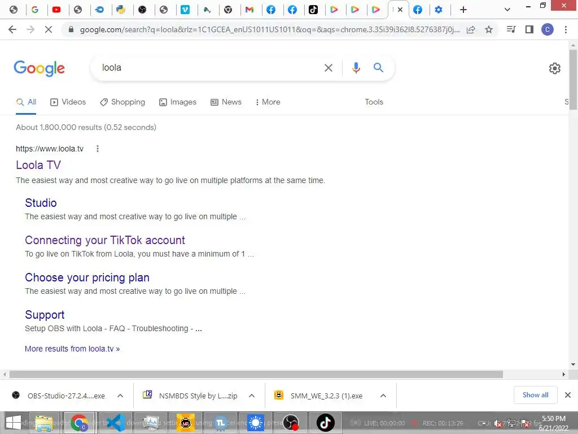Expand options for the OBS-Studio download
Screen dimensions: 578x434
click(x=120, y=396)
